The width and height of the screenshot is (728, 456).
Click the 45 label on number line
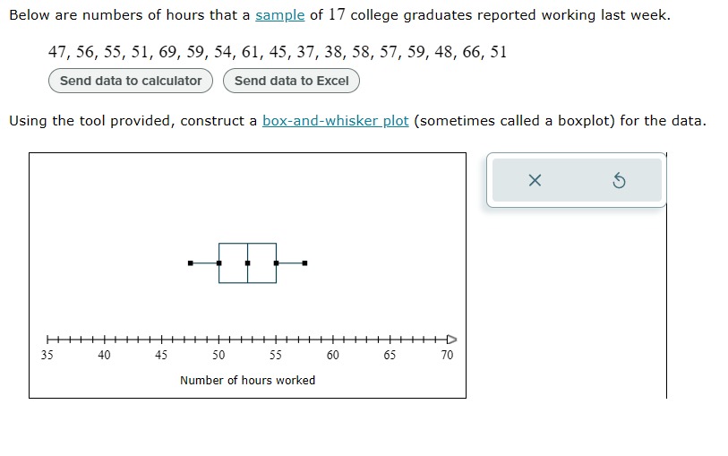click(x=161, y=356)
